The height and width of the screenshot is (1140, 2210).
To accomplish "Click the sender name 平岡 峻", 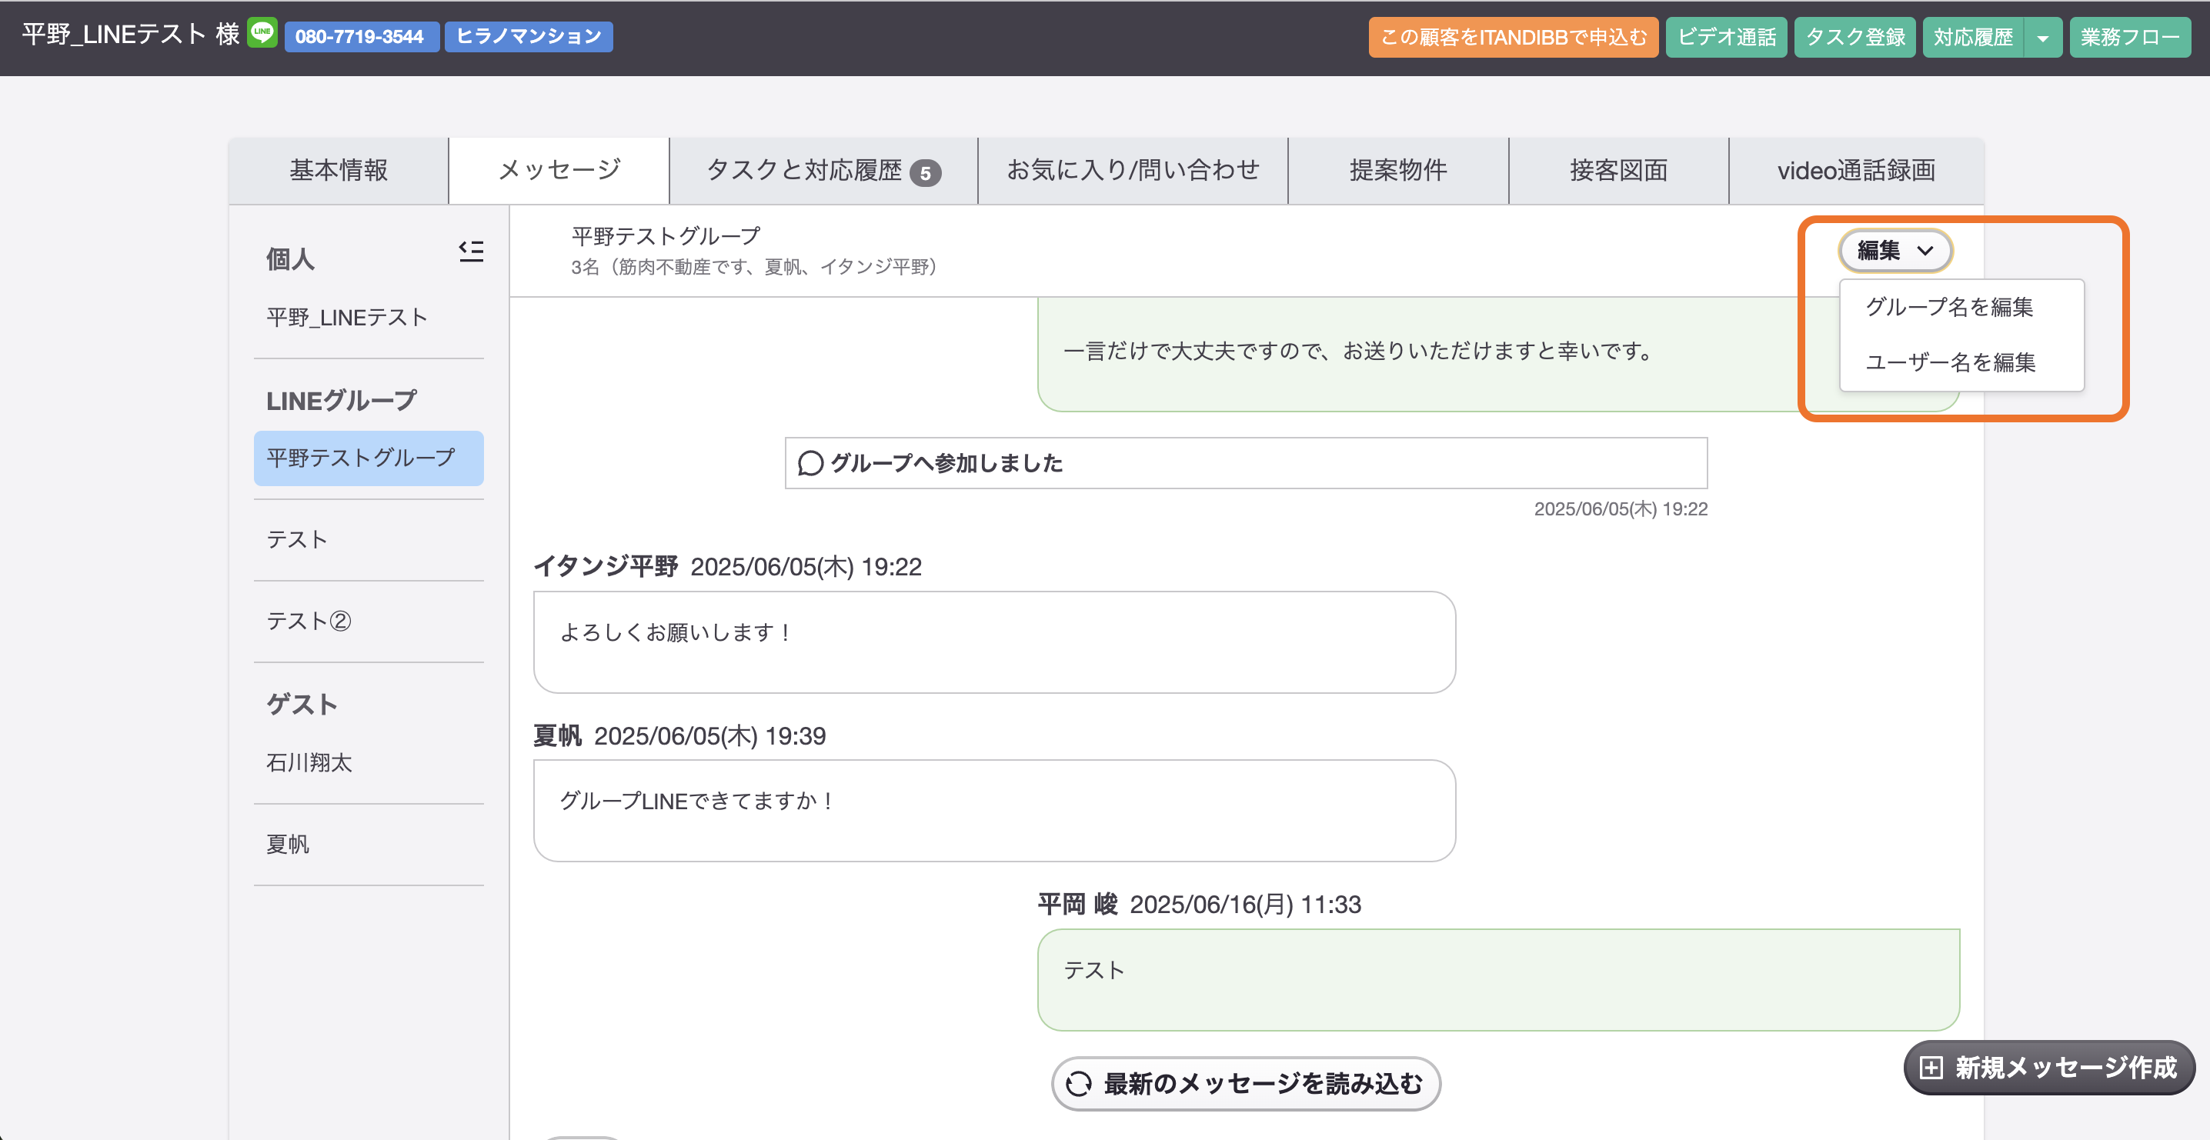I will 1077,905.
